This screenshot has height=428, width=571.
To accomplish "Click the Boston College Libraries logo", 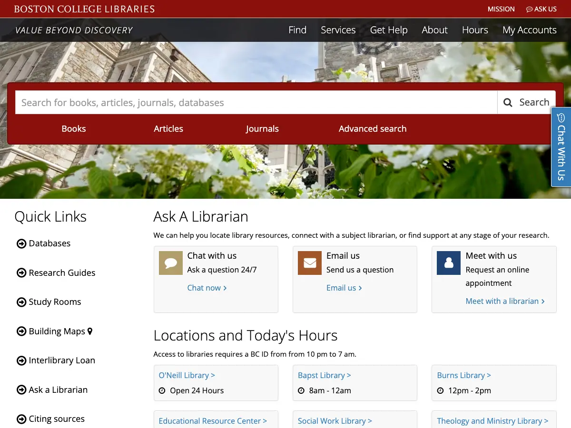I will pyautogui.click(x=84, y=9).
